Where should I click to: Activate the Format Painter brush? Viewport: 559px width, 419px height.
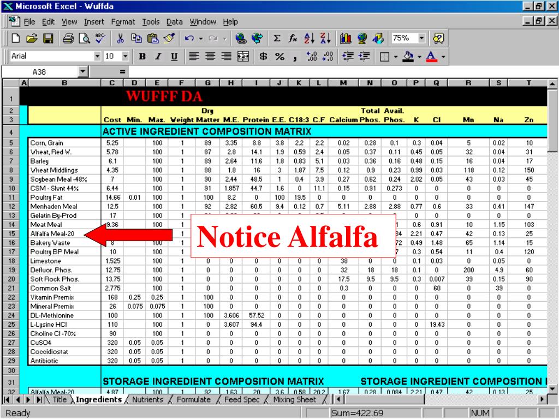(169, 38)
